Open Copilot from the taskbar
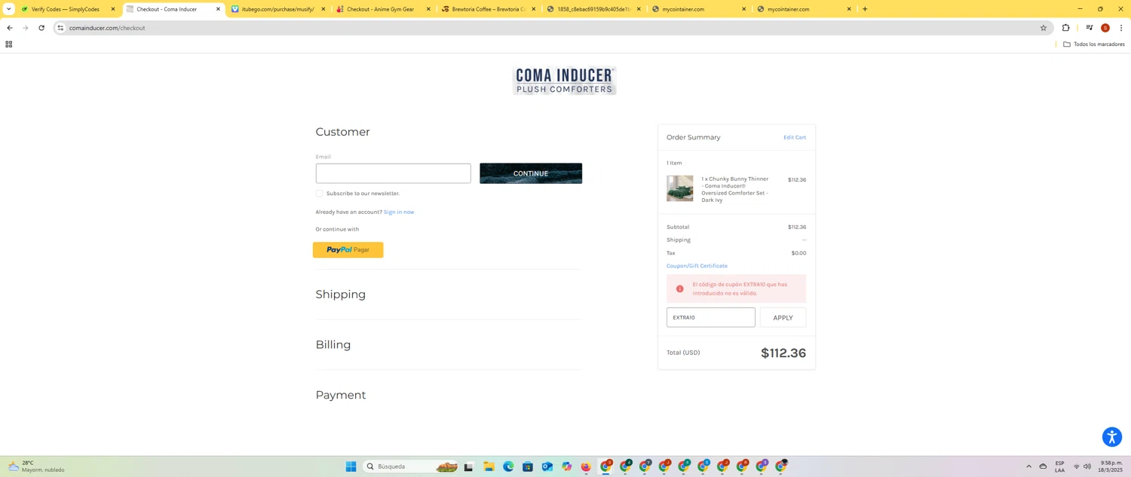Image resolution: width=1131 pixels, height=477 pixels. coord(567,466)
